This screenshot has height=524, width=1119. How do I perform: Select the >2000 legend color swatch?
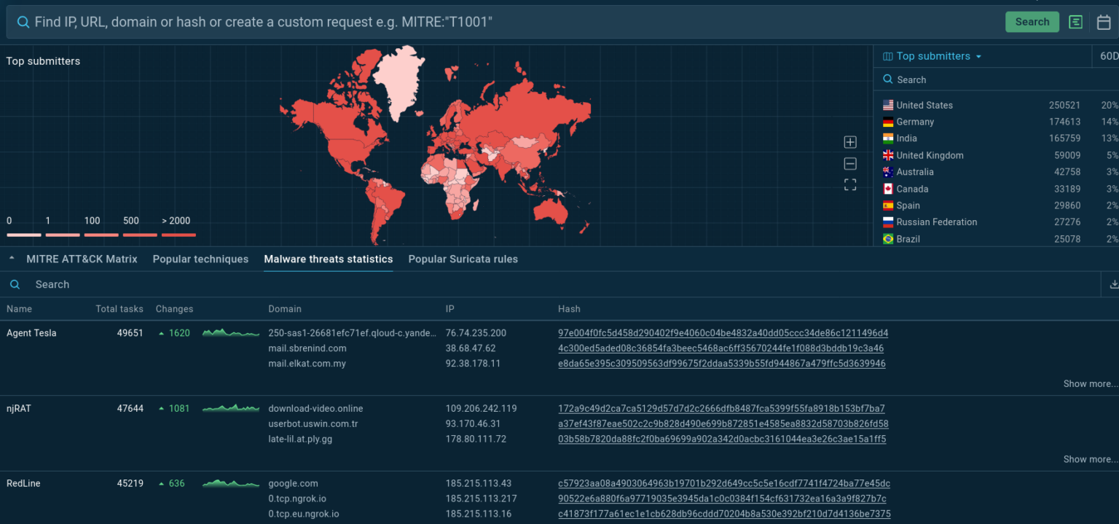click(x=178, y=235)
